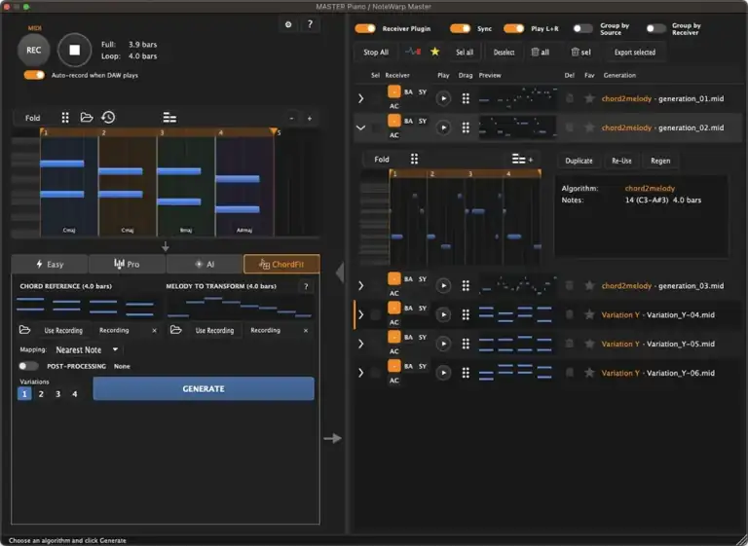The width and height of the screenshot is (748, 546).
Task: Toggle the Sync switch
Action: click(x=460, y=28)
